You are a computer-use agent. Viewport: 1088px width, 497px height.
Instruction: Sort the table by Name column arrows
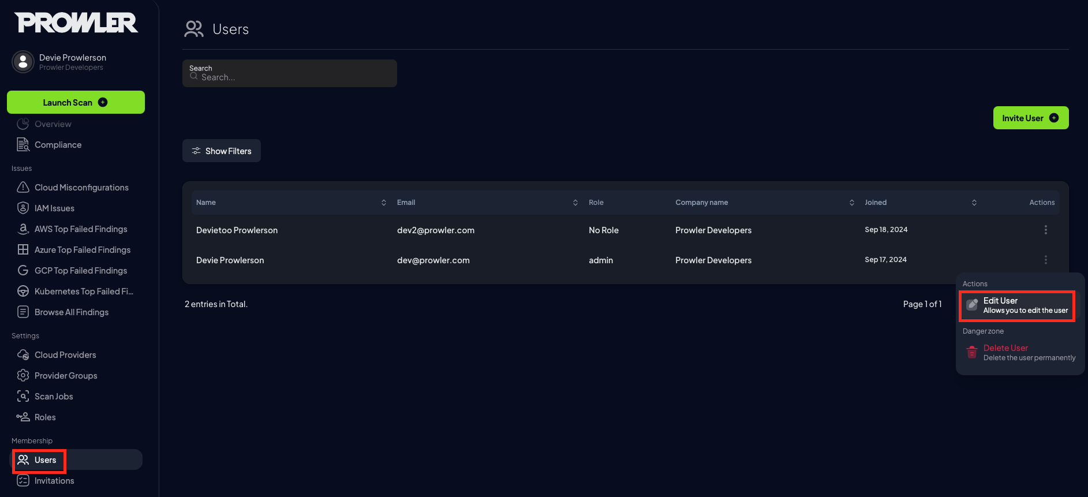[x=384, y=203]
